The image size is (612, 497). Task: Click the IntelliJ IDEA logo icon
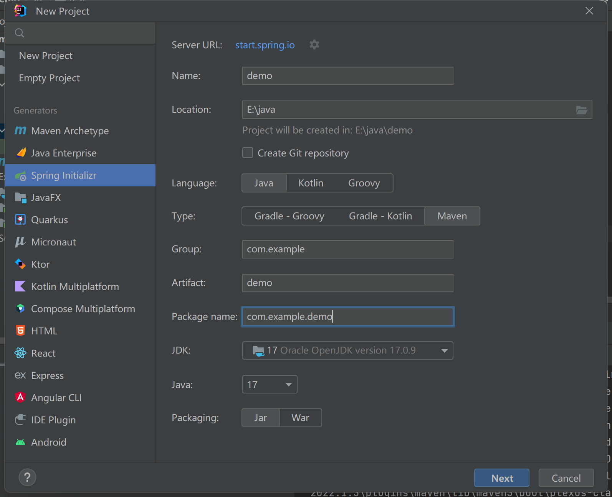point(20,11)
